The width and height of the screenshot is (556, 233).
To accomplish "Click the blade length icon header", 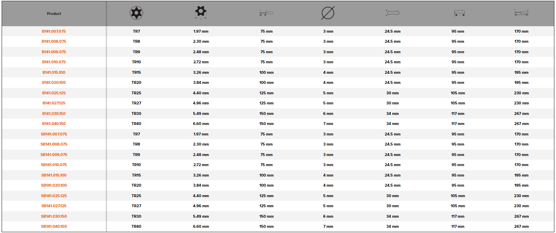I will 266,13.
